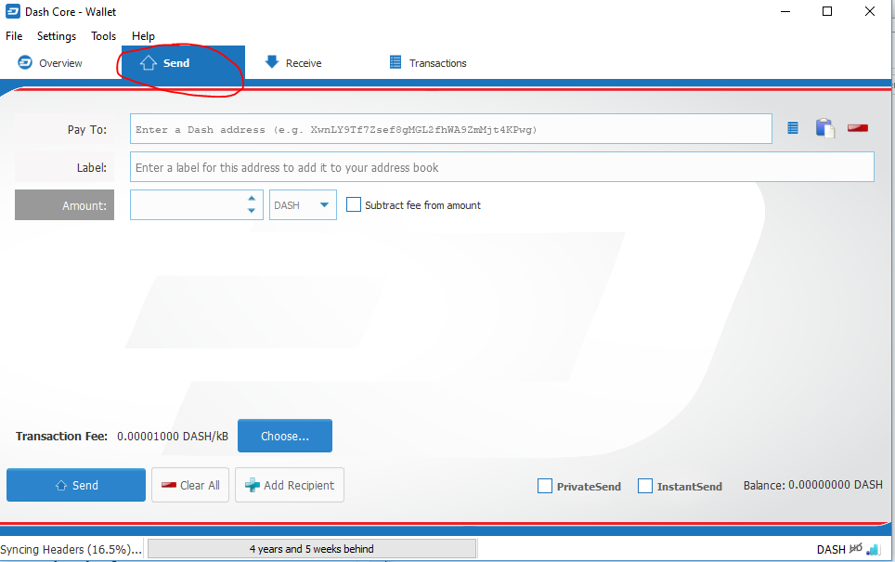This screenshot has height=562, width=895.
Task: Maximize the Dash Core window
Action: [827, 11]
